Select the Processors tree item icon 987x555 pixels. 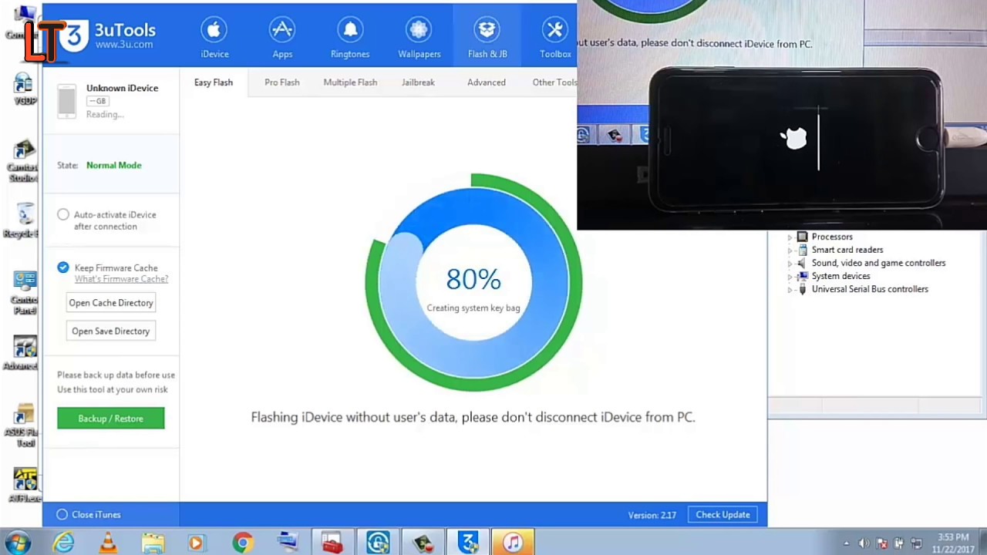(x=803, y=237)
